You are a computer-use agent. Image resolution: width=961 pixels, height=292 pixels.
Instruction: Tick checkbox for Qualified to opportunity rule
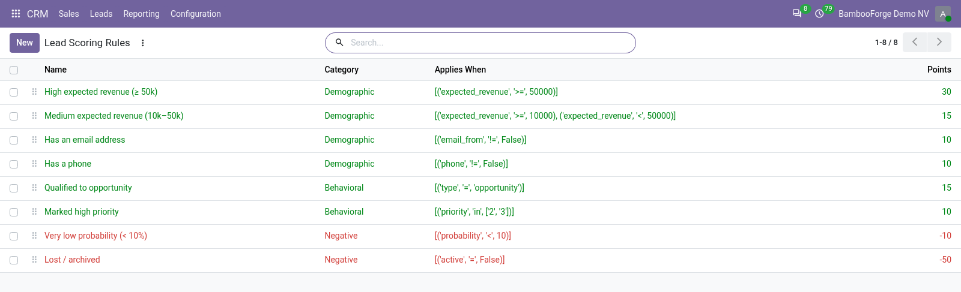tap(14, 188)
